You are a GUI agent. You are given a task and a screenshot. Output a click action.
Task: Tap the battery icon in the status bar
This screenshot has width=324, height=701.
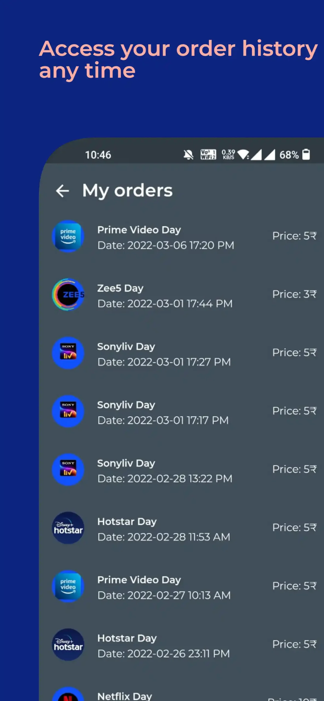(306, 154)
